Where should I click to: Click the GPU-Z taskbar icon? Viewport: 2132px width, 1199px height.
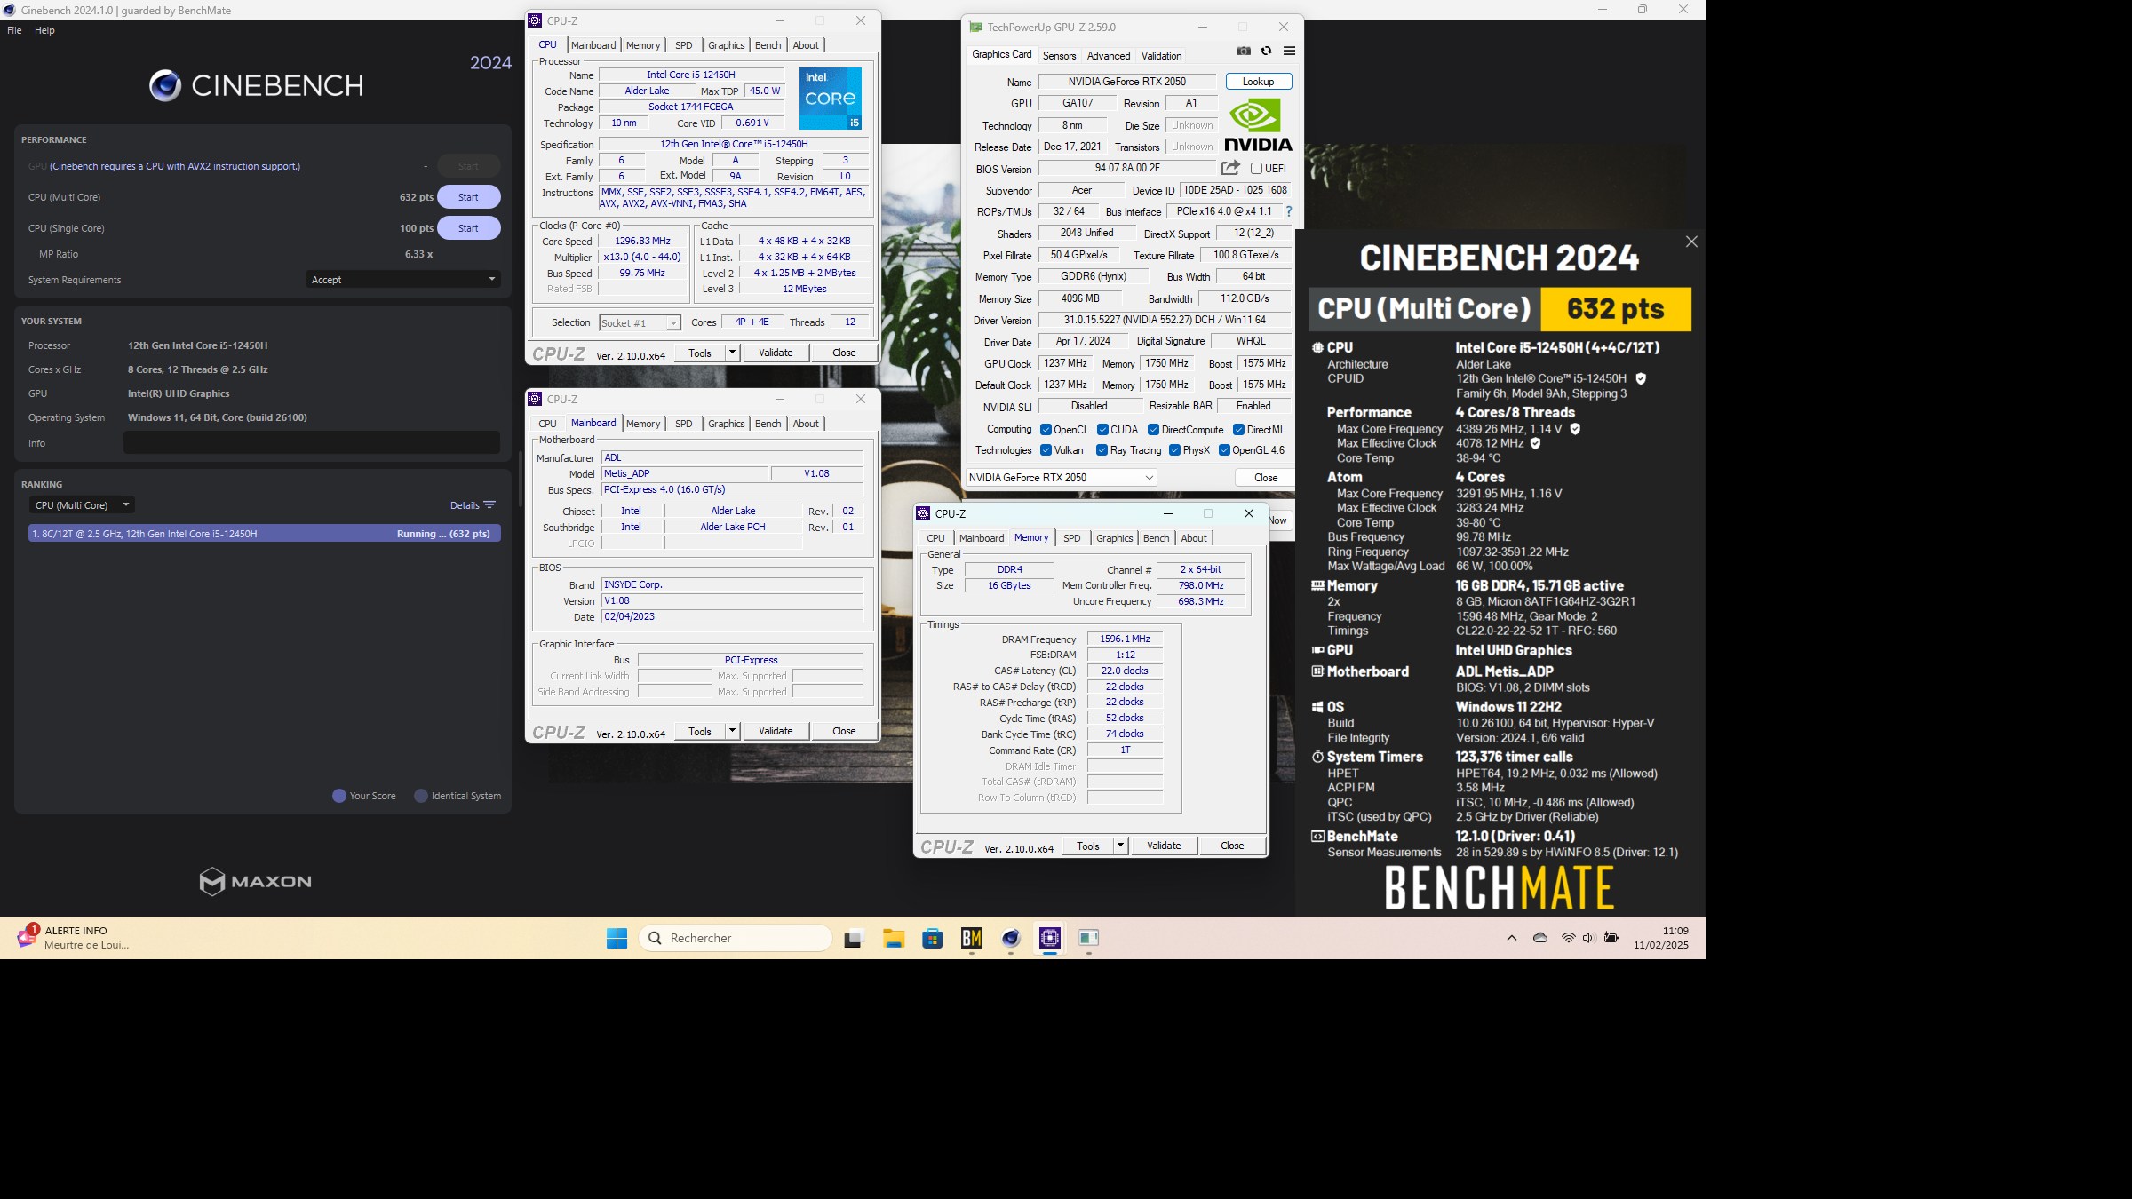click(x=1089, y=938)
